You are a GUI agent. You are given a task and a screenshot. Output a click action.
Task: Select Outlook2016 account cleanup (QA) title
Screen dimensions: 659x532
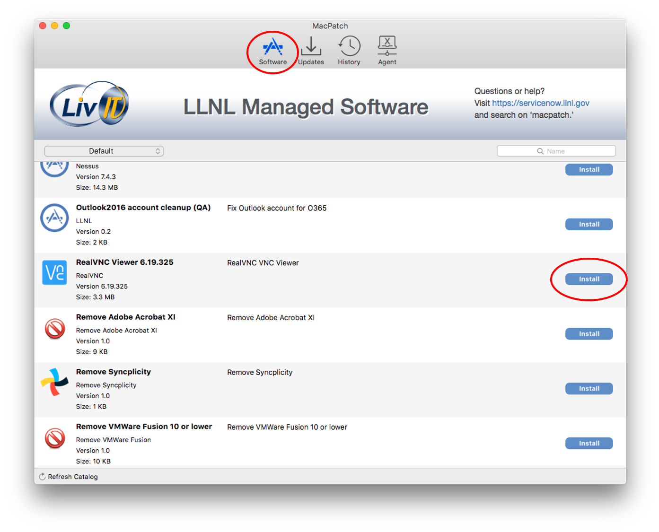click(x=143, y=208)
